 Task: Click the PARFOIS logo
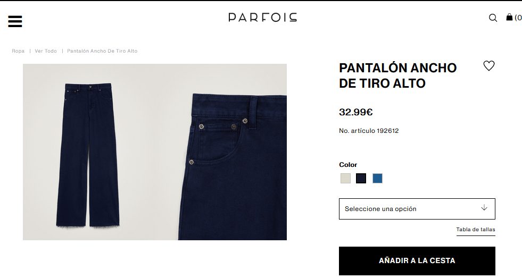(x=263, y=18)
